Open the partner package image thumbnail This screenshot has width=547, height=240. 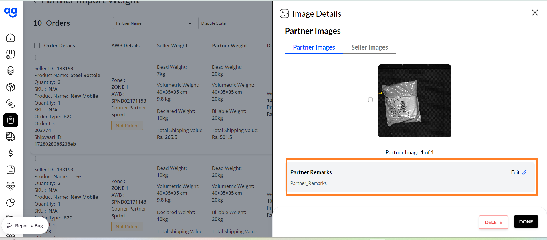[415, 101]
